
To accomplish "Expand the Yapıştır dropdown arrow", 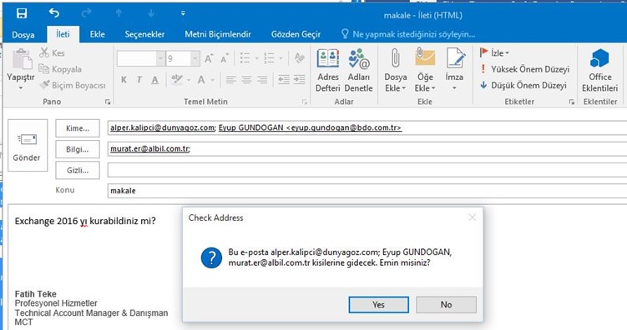I will (x=21, y=87).
